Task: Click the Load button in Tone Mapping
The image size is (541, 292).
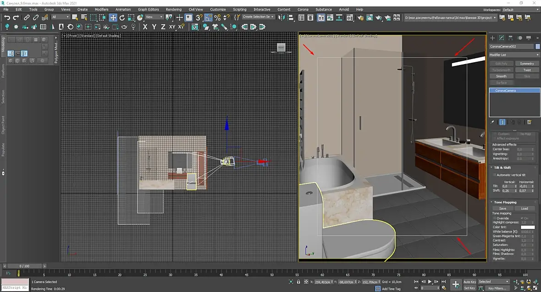Action: click(x=524, y=208)
